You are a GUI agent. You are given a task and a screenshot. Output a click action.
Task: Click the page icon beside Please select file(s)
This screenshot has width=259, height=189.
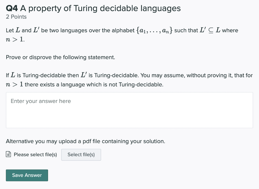pyautogui.click(x=8, y=154)
